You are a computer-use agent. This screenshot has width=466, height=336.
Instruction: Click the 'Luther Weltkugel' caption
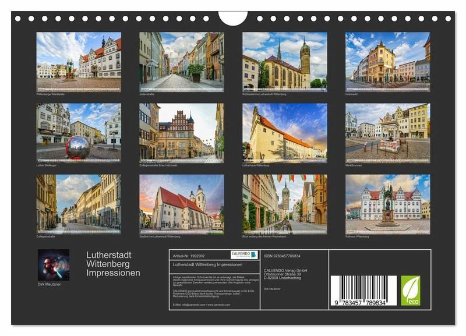click(47, 165)
